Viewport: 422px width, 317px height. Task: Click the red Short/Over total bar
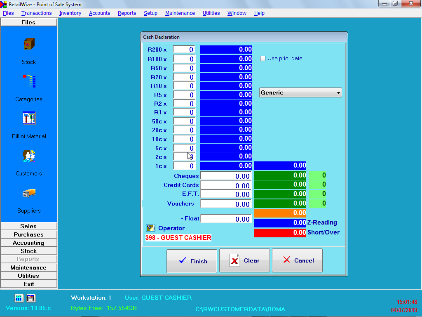pyautogui.click(x=280, y=233)
